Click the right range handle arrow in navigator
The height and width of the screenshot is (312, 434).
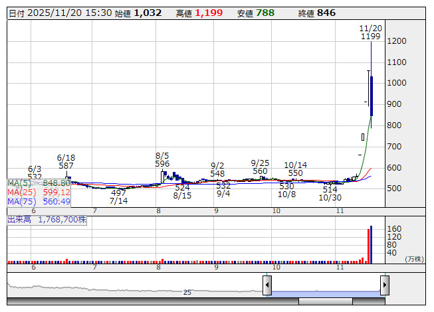pyautogui.click(x=384, y=285)
